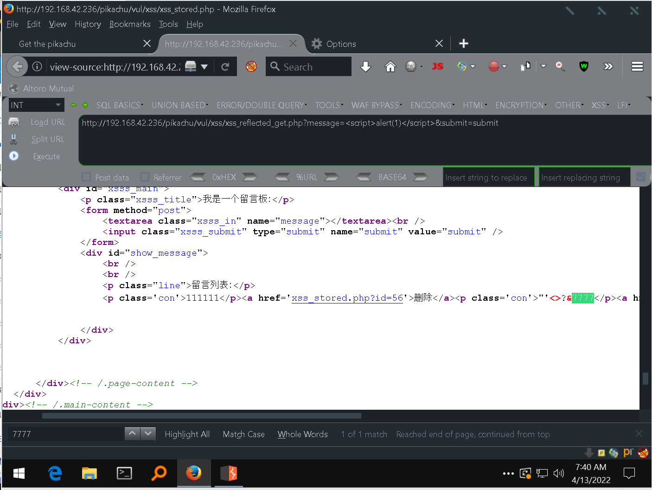The image size is (652, 490).
Task: Click the find bar text field containing 7777
Action: pyautogui.click(x=66, y=434)
